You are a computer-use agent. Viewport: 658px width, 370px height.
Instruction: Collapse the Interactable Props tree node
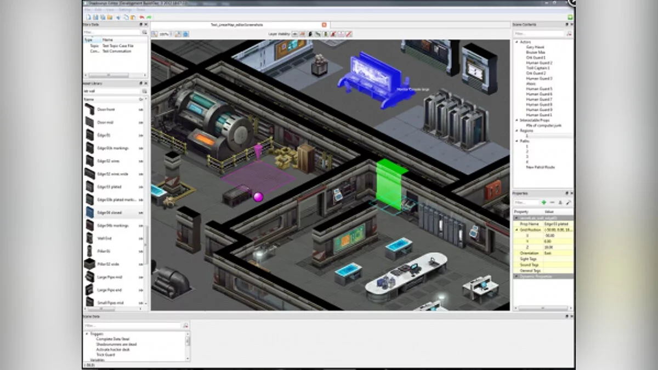point(516,120)
